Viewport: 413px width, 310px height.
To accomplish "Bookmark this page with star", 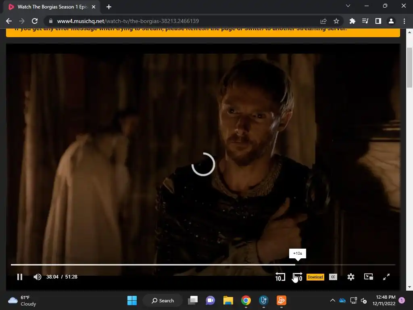I will 336,21.
